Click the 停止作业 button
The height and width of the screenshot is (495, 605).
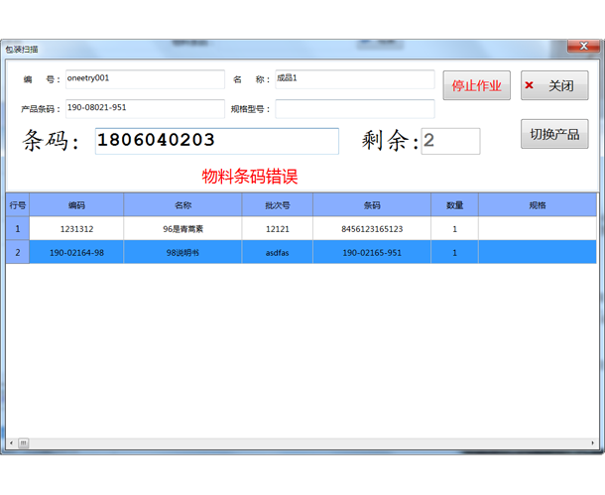coord(476,85)
